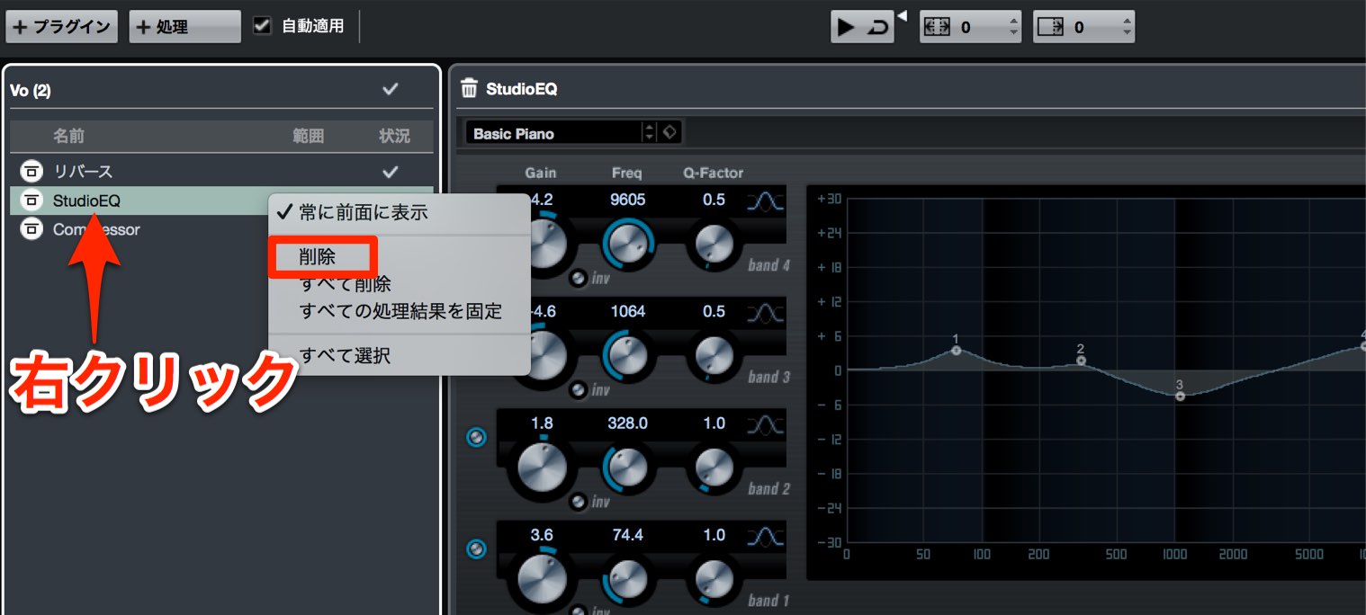Click the band 1 gain value 3.6
The height and width of the screenshot is (615, 1366).
[x=542, y=534]
